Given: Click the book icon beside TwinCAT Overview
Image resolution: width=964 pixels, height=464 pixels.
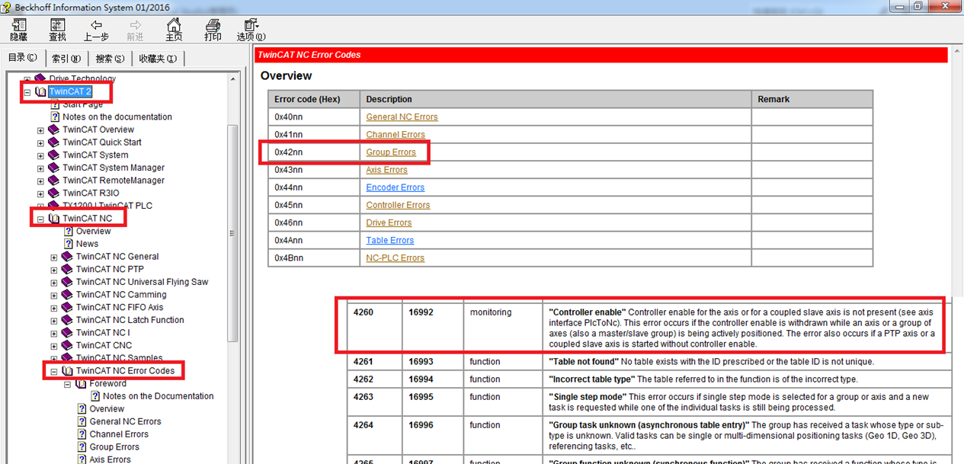Looking at the screenshot, I should coord(53,130).
